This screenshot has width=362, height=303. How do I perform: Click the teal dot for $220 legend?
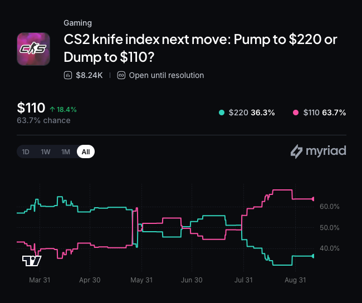(222, 113)
